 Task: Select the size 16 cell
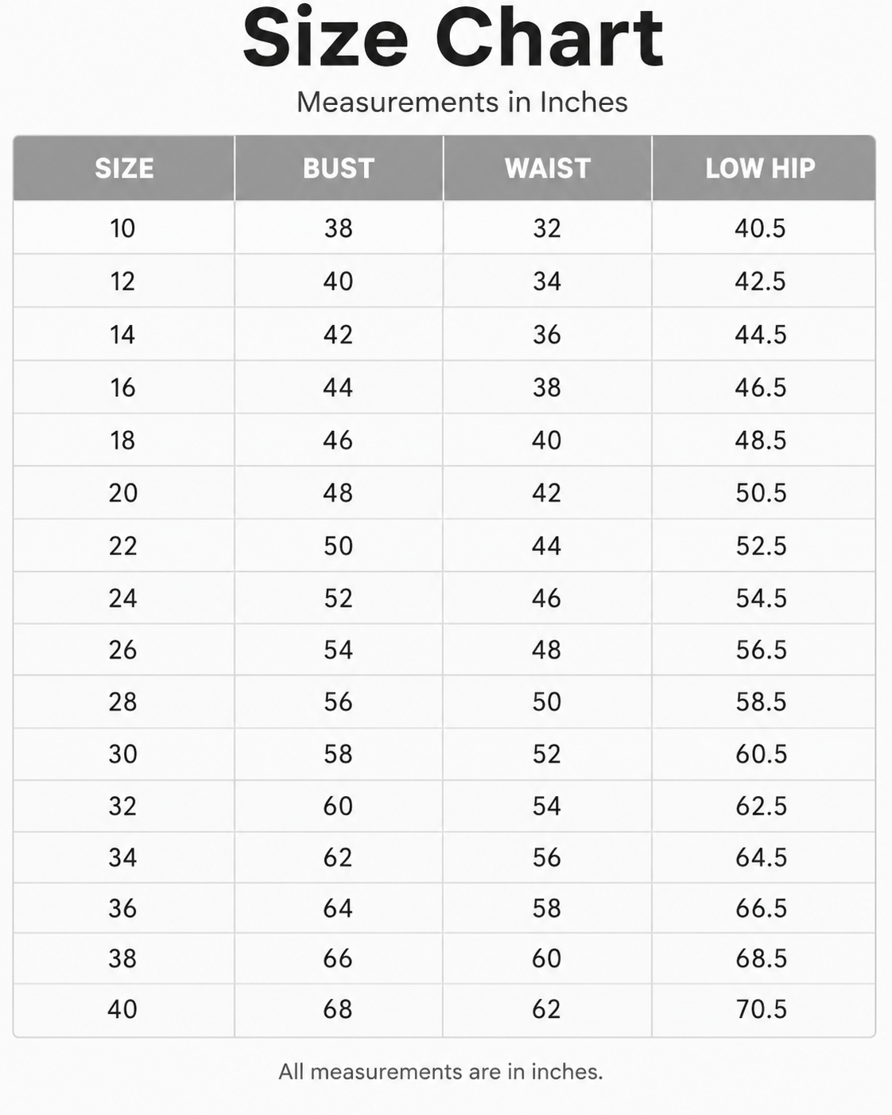click(x=123, y=387)
